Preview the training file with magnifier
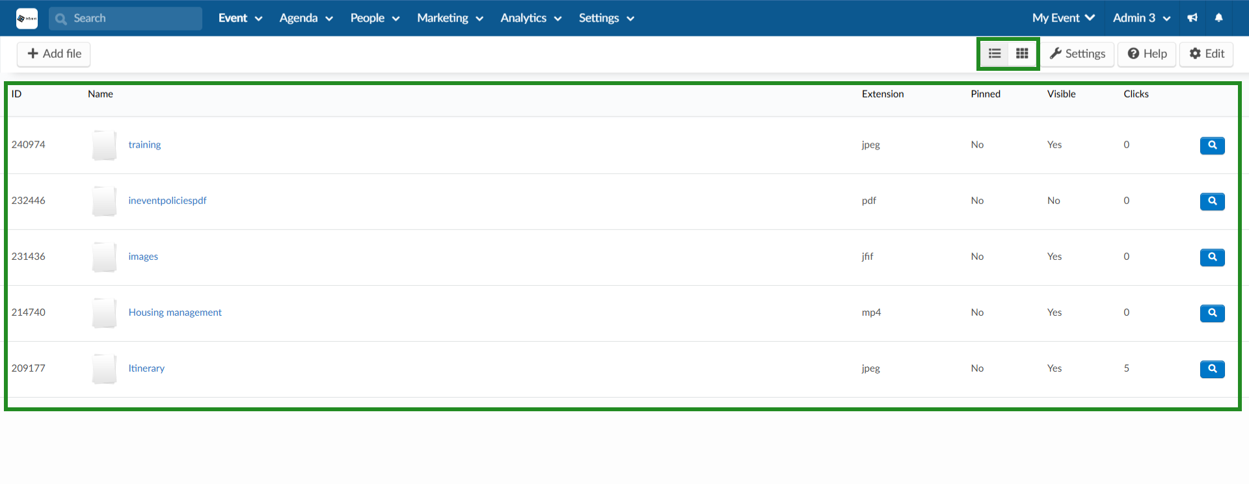Image resolution: width=1249 pixels, height=484 pixels. (x=1212, y=146)
